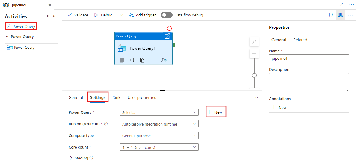Switch to the Settings tab
This screenshot has width=356, height=168.
tap(98, 97)
